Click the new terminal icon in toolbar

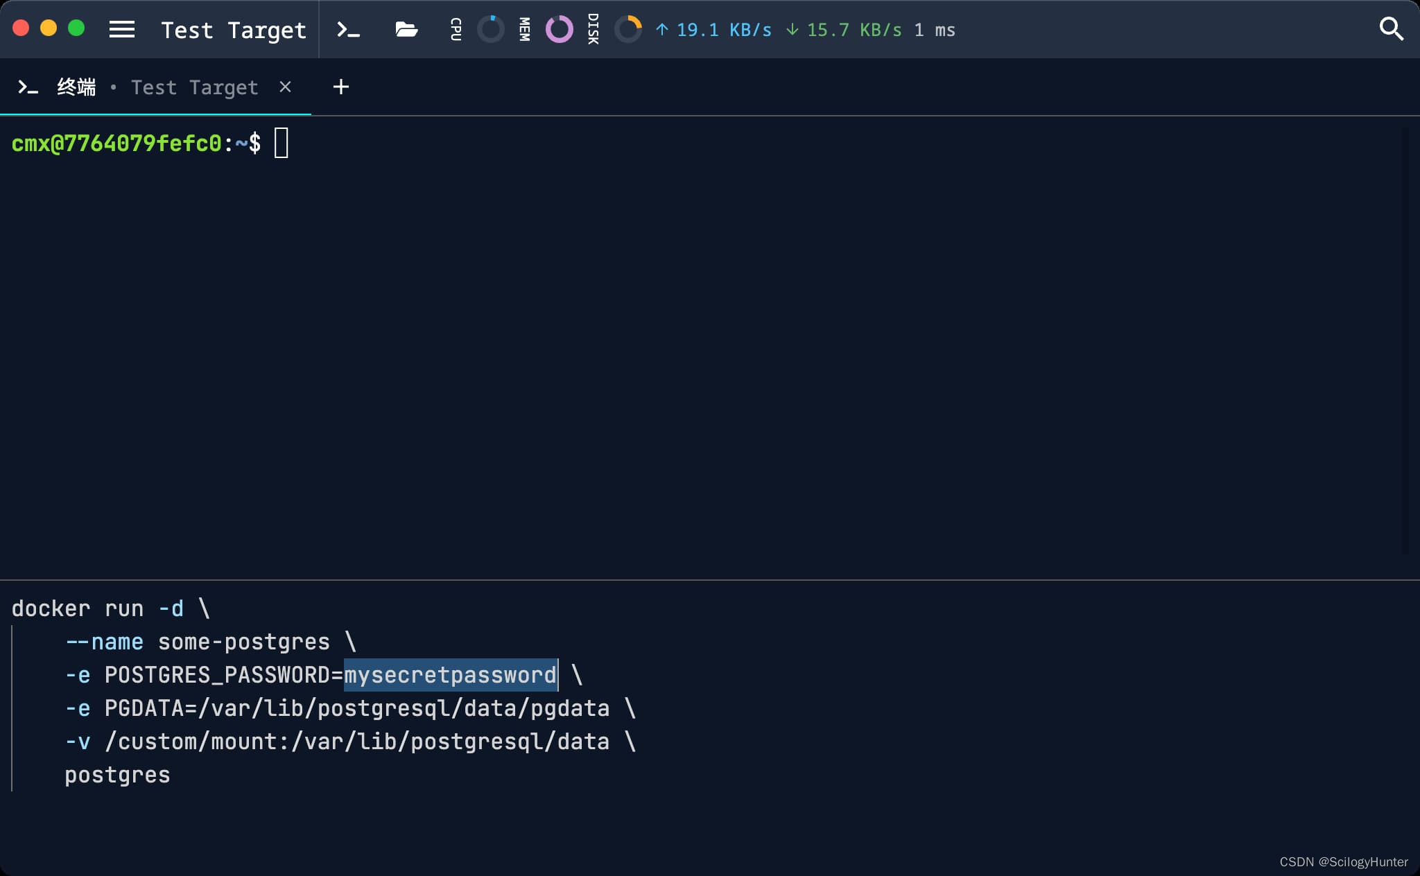pos(348,29)
